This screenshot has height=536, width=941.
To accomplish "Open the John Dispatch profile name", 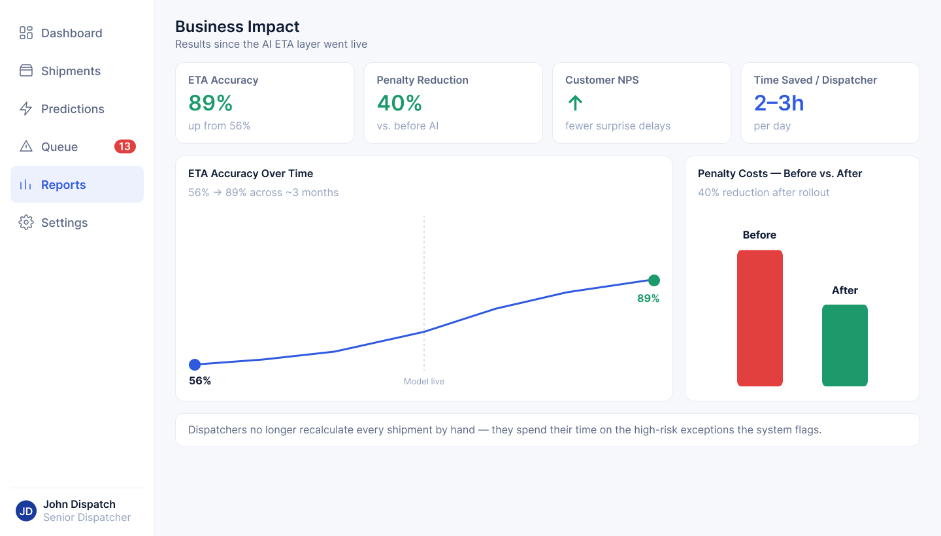I will pos(79,504).
